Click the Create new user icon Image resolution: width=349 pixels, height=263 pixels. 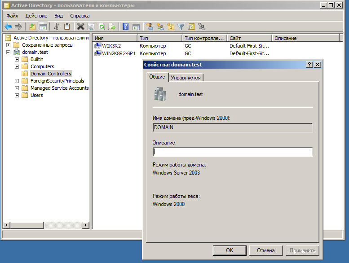tap(150, 27)
